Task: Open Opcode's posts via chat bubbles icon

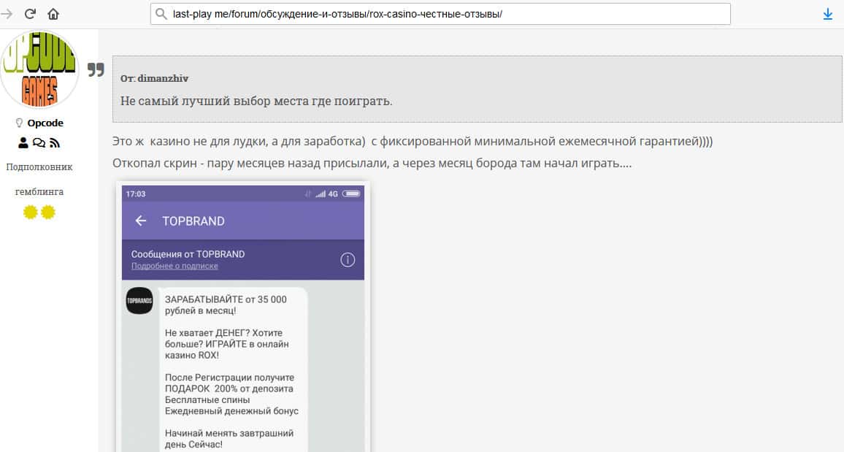Action: tap(39, 142)
